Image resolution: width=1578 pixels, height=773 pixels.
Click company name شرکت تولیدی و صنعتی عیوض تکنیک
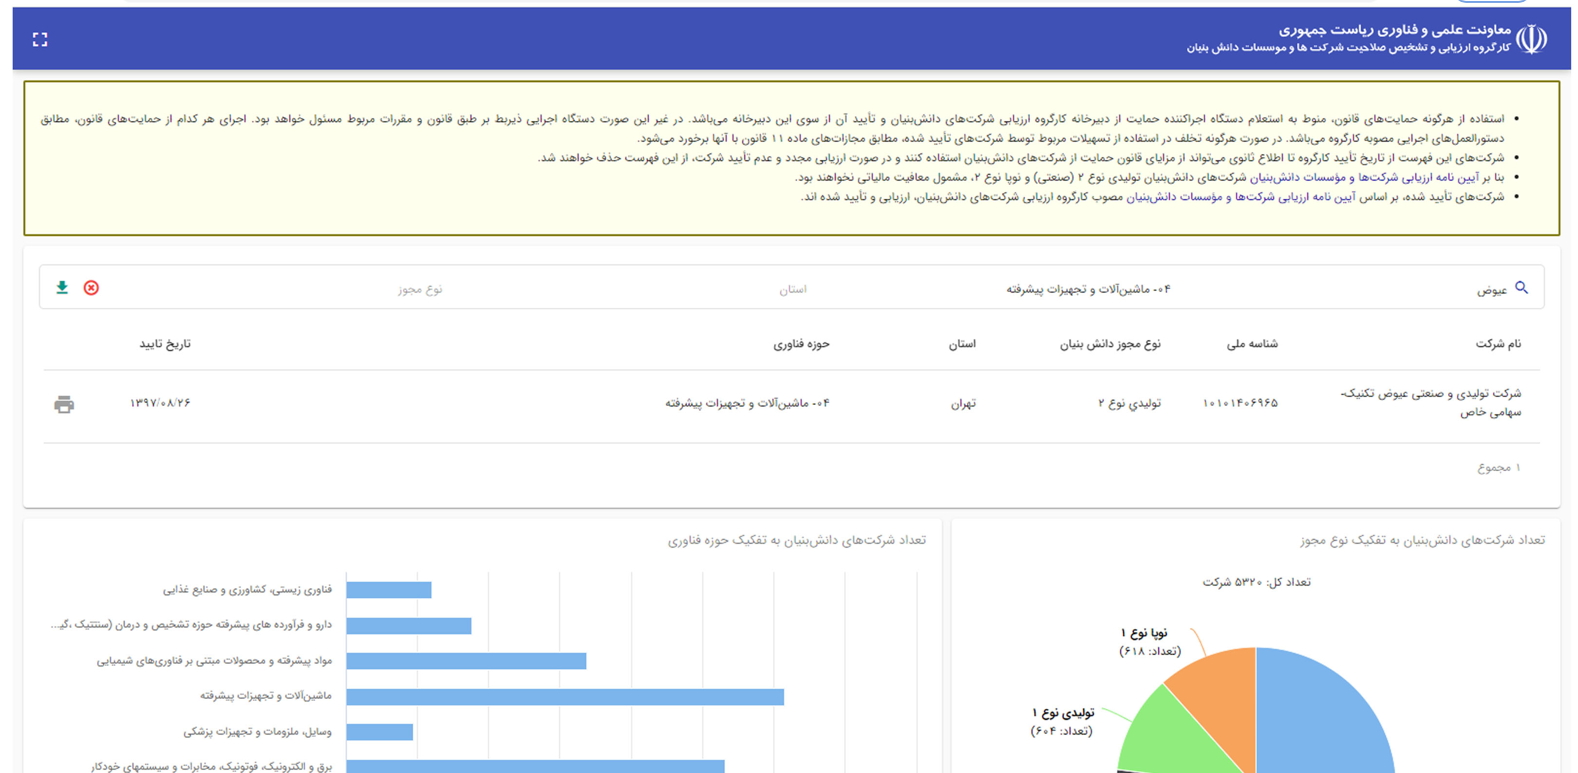point(1430,402)
